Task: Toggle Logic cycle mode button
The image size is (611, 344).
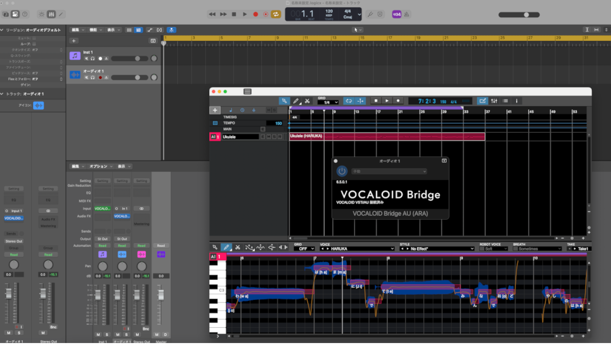Action: pos(275,14)
